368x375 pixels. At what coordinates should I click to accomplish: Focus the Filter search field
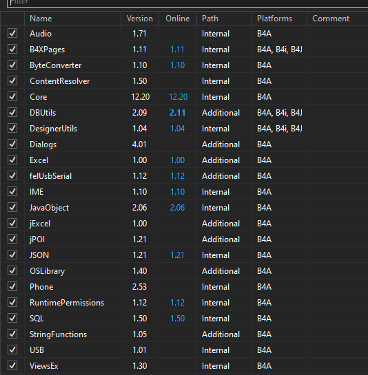coord(187,3)
